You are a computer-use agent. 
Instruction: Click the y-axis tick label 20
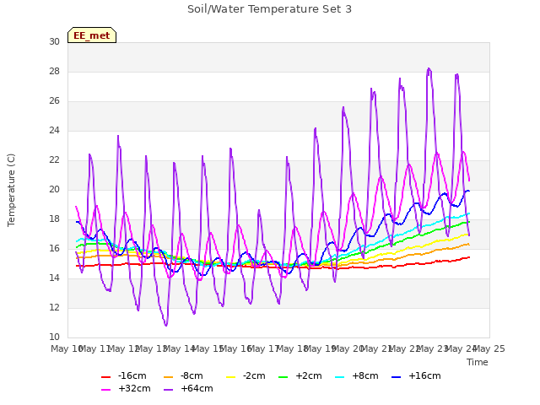54,189
